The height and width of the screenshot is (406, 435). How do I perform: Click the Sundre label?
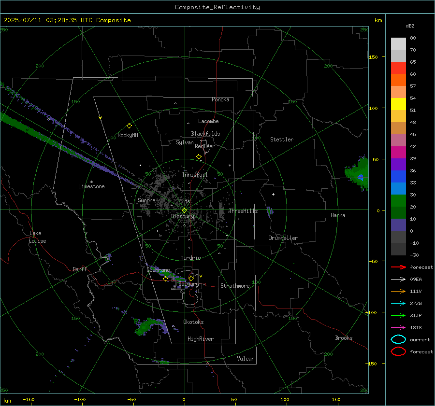146,200
